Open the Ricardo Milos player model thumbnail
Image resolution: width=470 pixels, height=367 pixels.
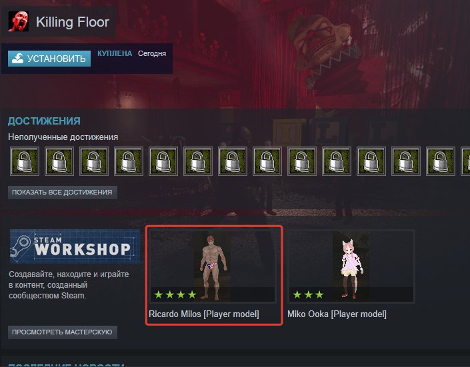pyautogui.click(x=212, y=266)
